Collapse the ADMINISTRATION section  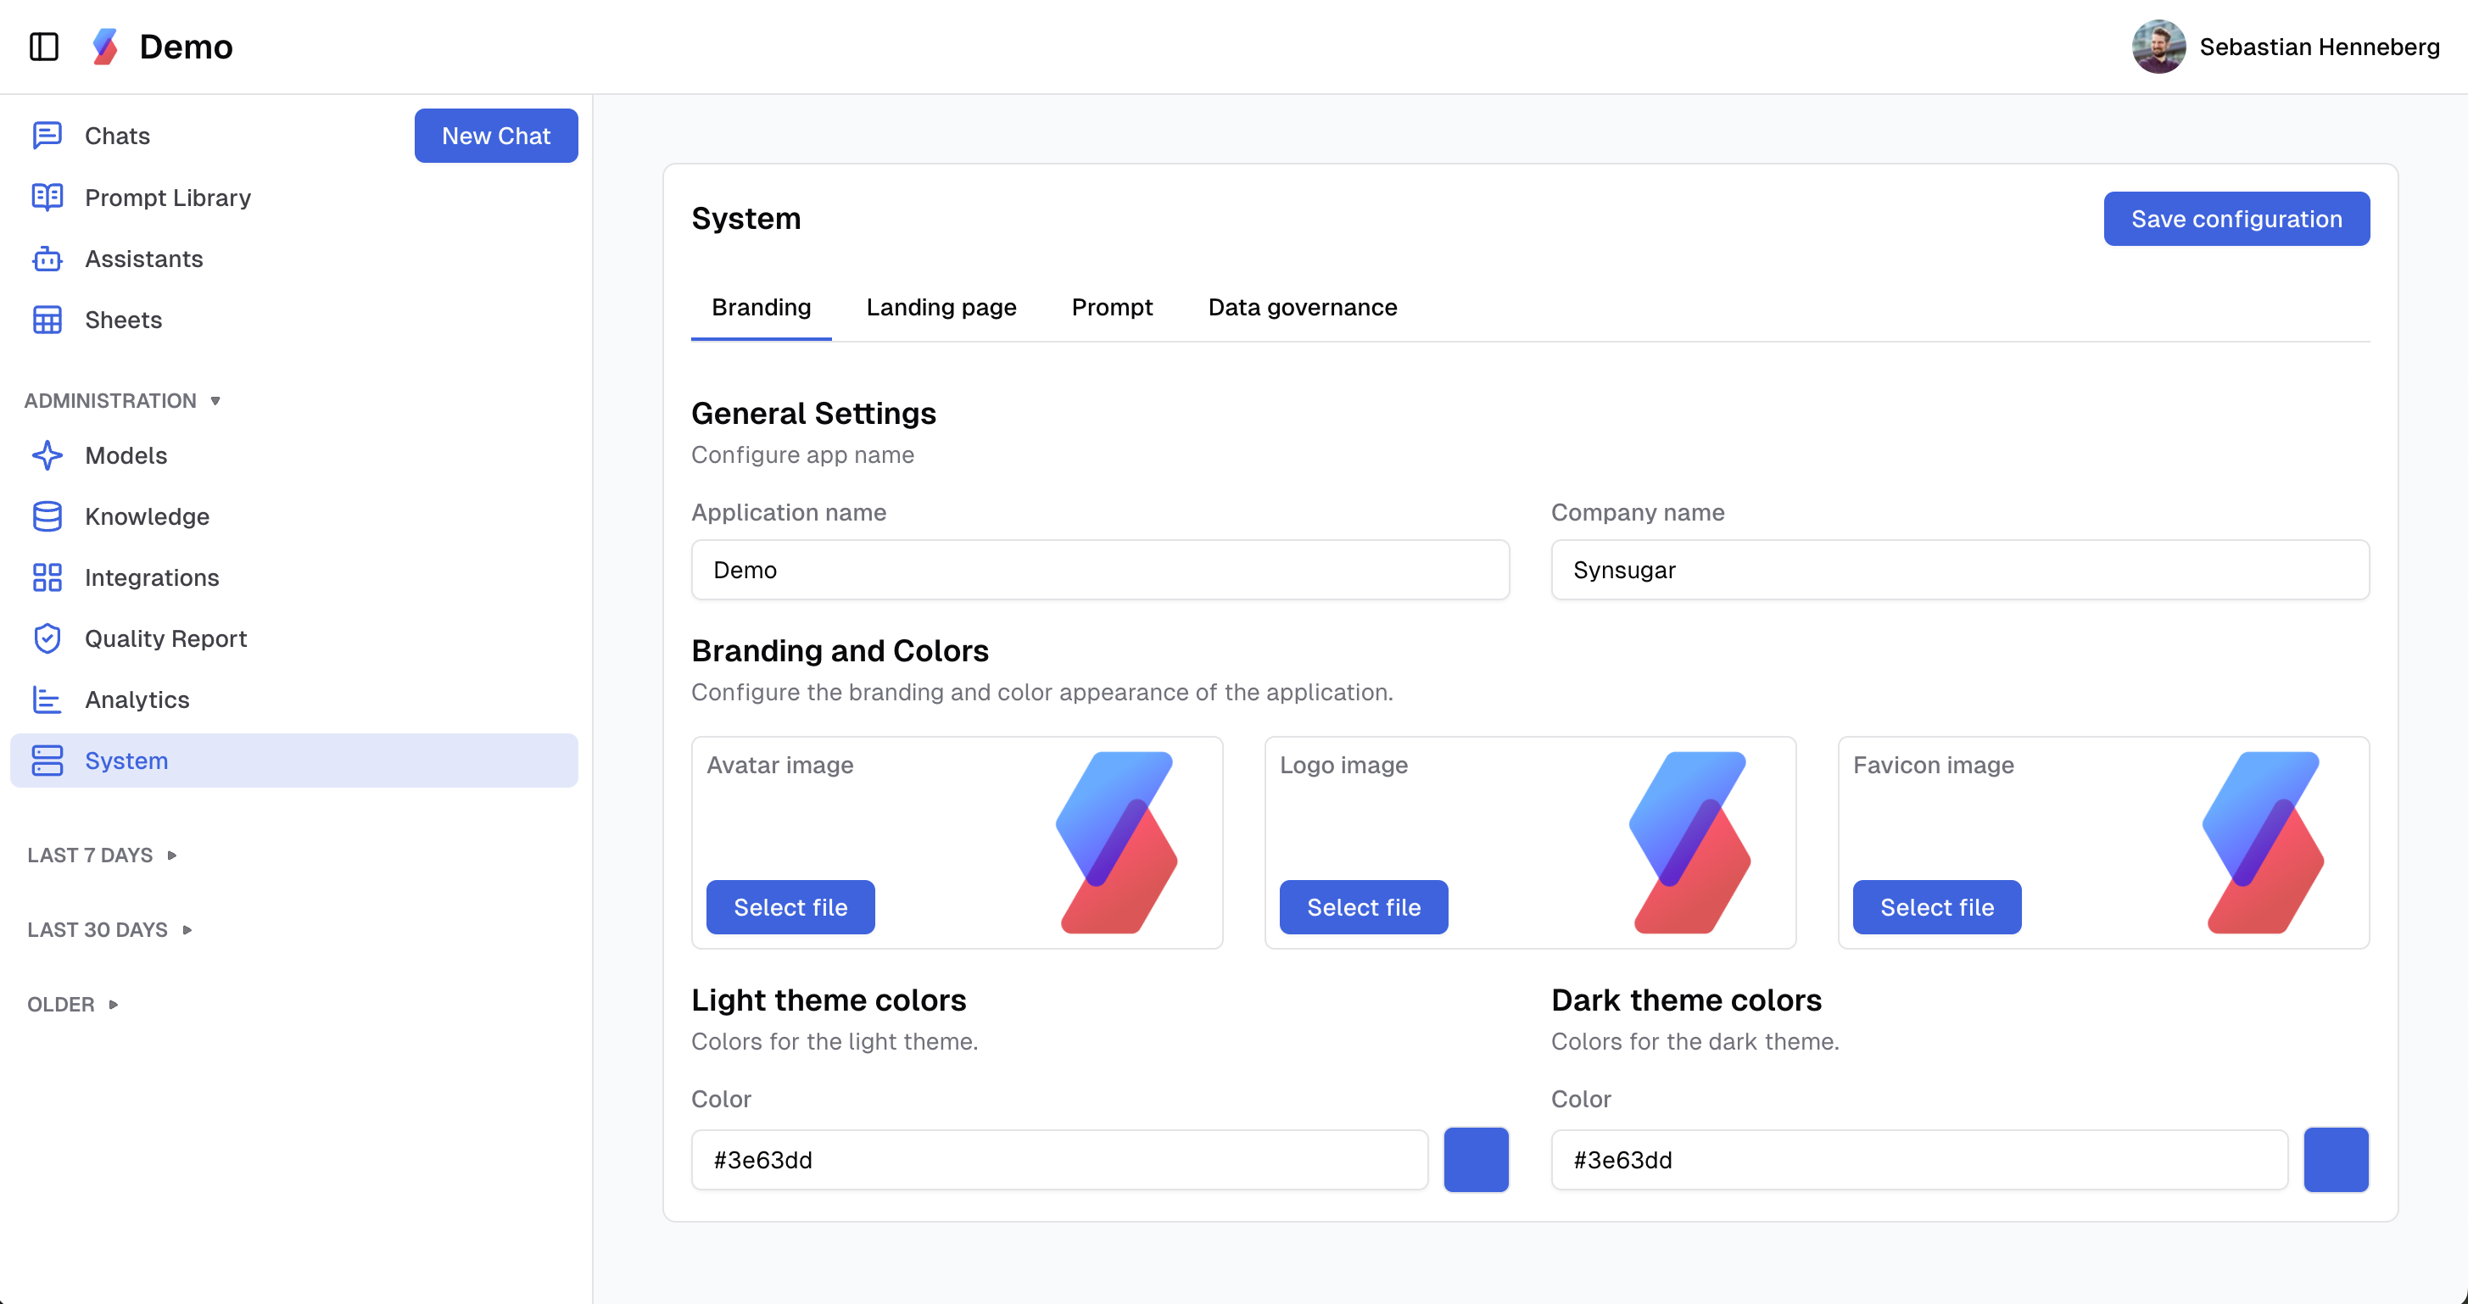pos(123,400)
